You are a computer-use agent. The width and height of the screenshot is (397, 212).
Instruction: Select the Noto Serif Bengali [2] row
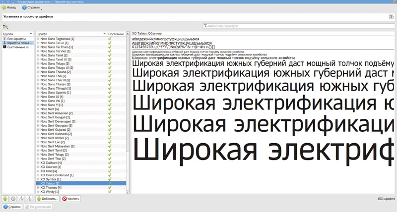81,117
